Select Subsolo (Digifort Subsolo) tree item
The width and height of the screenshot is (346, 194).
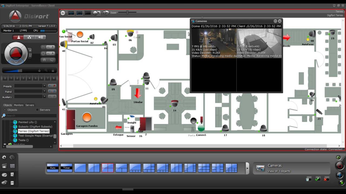pyautogui.click(x=35, y=127)
